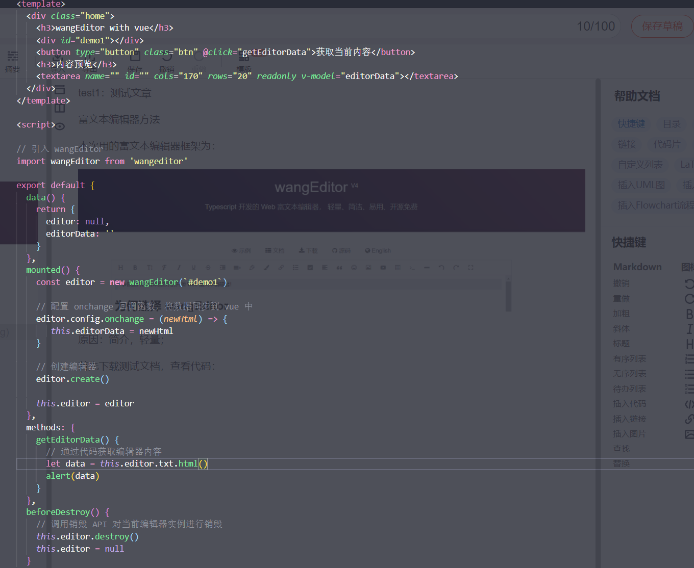Click the scrollbar beside wangEditor demo image
This screenshot has height=568, width=694.
[508, 295]
